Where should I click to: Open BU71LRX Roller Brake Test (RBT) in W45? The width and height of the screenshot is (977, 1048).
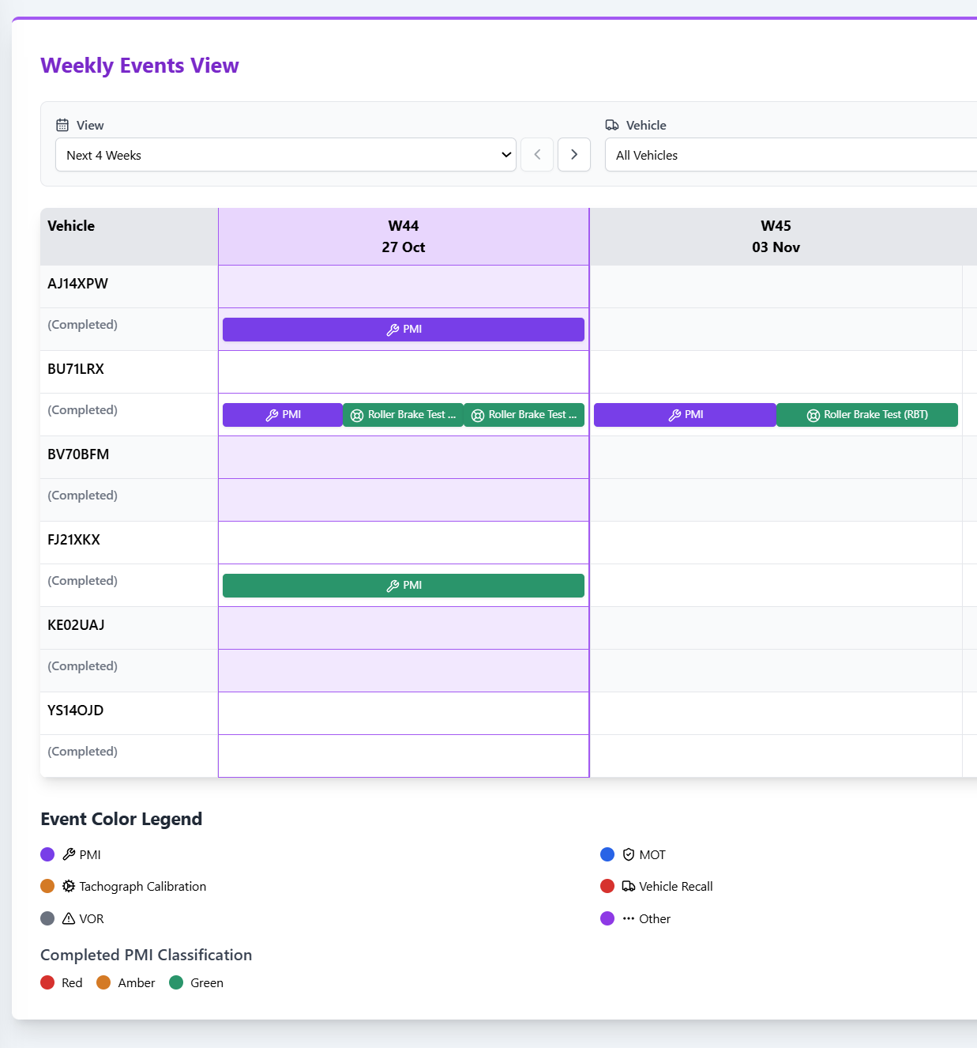[867, 415]
